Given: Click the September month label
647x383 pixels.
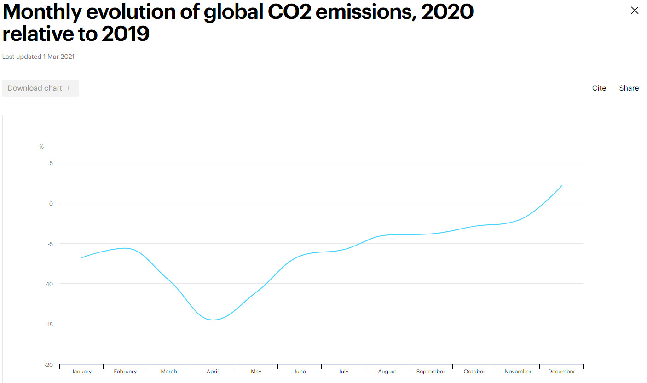Looking at the screenshot, I should pos(430,371).
